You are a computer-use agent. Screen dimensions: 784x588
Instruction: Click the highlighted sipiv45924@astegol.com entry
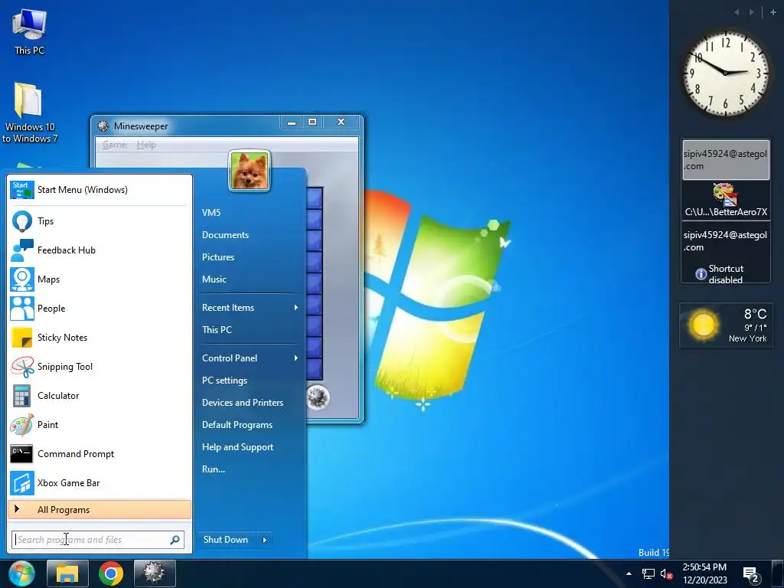click(x=726, y=160)
